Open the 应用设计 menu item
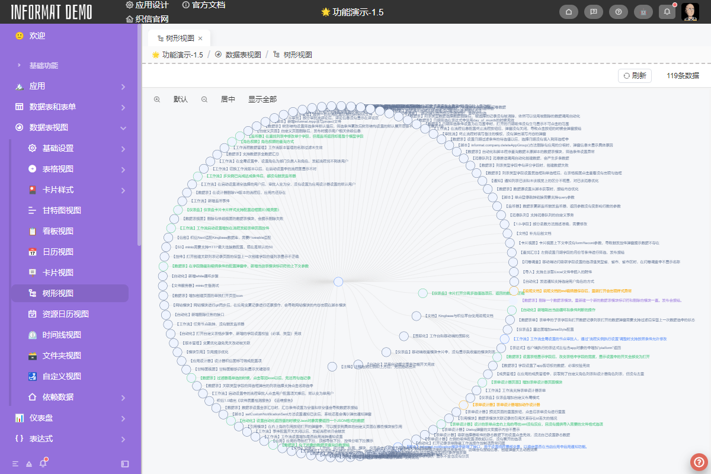The height and width of the screenshot is (474, 711). 151,5
